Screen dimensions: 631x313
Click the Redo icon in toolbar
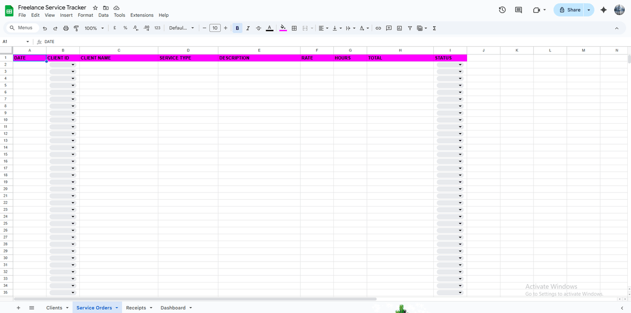pos(55,28)
